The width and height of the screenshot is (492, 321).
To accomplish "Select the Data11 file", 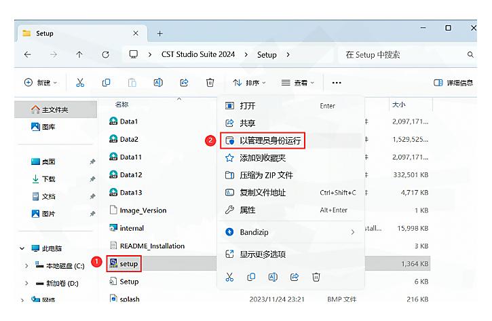I will tap(125, 157).
